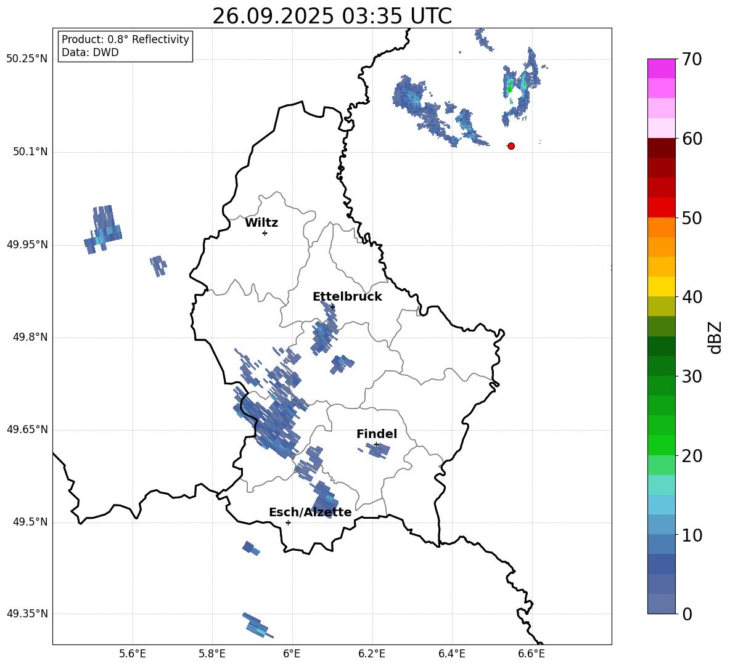Pick the yellow swatch just above 40 dBZ
The width and height of the screenshot is (730, 666).
pos(661,286)
